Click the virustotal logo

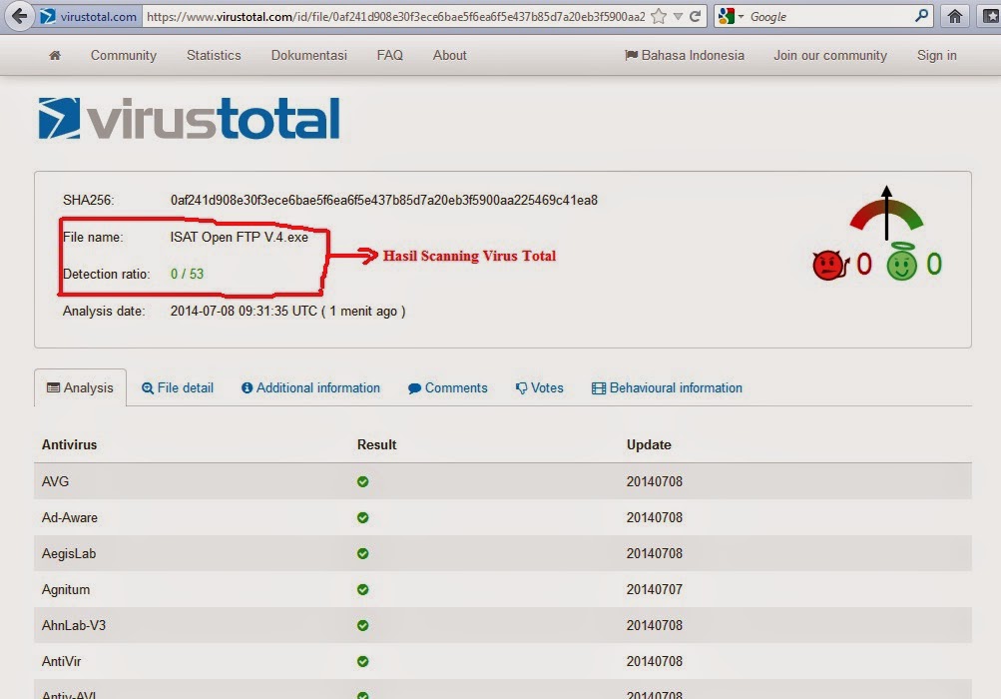coord(189,119)
